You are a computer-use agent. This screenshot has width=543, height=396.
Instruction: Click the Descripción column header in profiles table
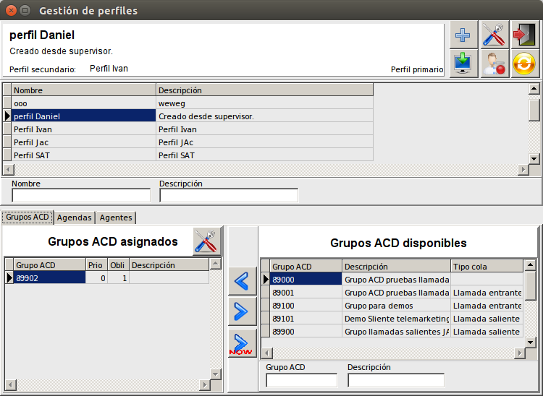coord(264,90)
